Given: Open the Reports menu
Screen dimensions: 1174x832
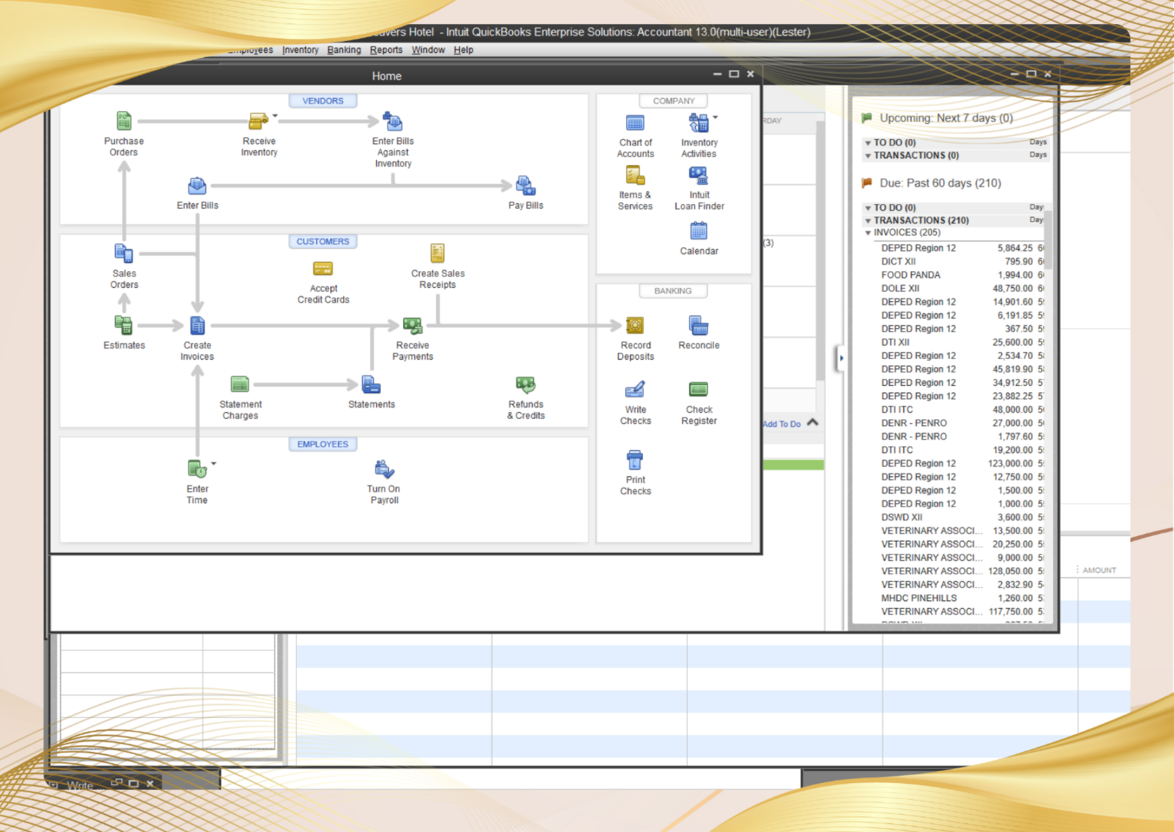Looking at the screenshot, I should tap(386, 50).
